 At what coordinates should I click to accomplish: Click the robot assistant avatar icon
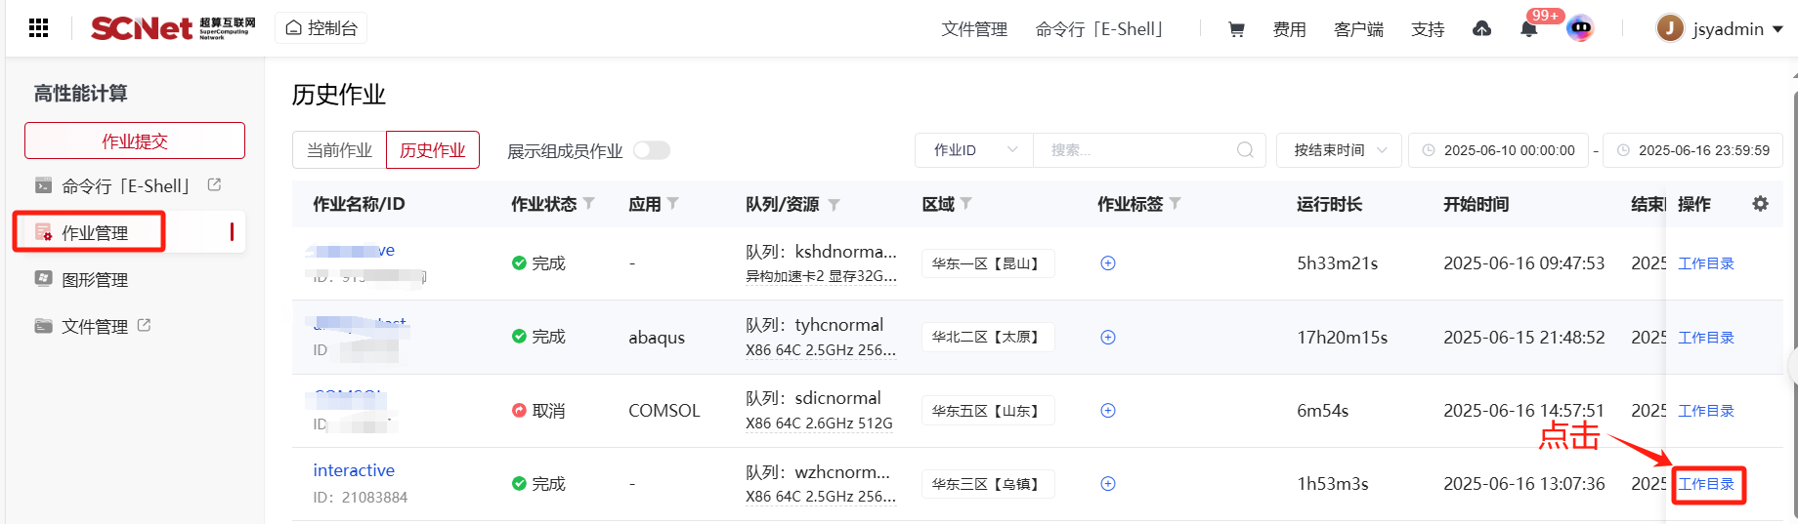1579,29
